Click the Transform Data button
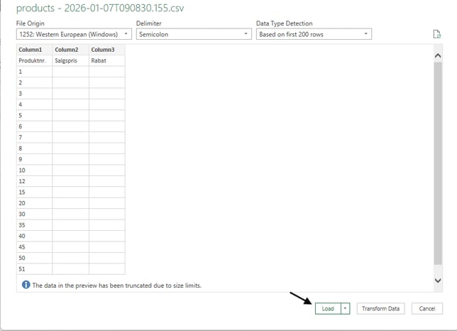The width and height of the screenshot is (457, 331). [x=380, y=308]
